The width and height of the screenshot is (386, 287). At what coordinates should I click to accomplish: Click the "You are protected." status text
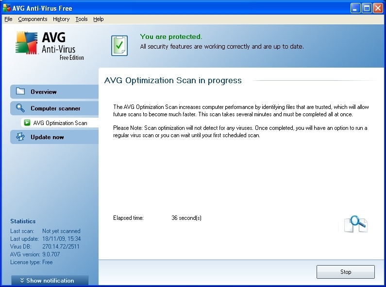(x=171, y=37)
